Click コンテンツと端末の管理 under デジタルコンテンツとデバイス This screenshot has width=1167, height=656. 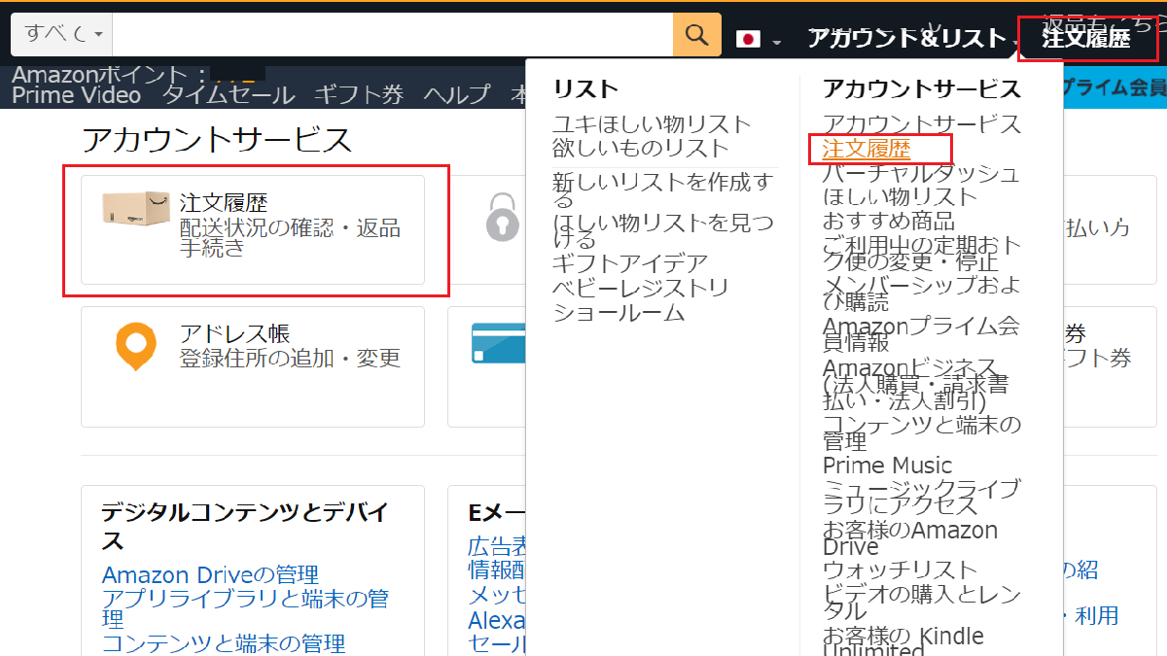[224, 643]
